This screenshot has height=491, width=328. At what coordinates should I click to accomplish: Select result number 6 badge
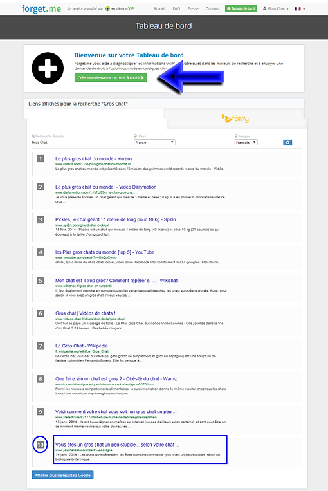[x=41, y=313]
